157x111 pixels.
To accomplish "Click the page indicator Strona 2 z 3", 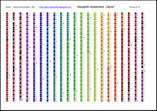I will point(134,7).
